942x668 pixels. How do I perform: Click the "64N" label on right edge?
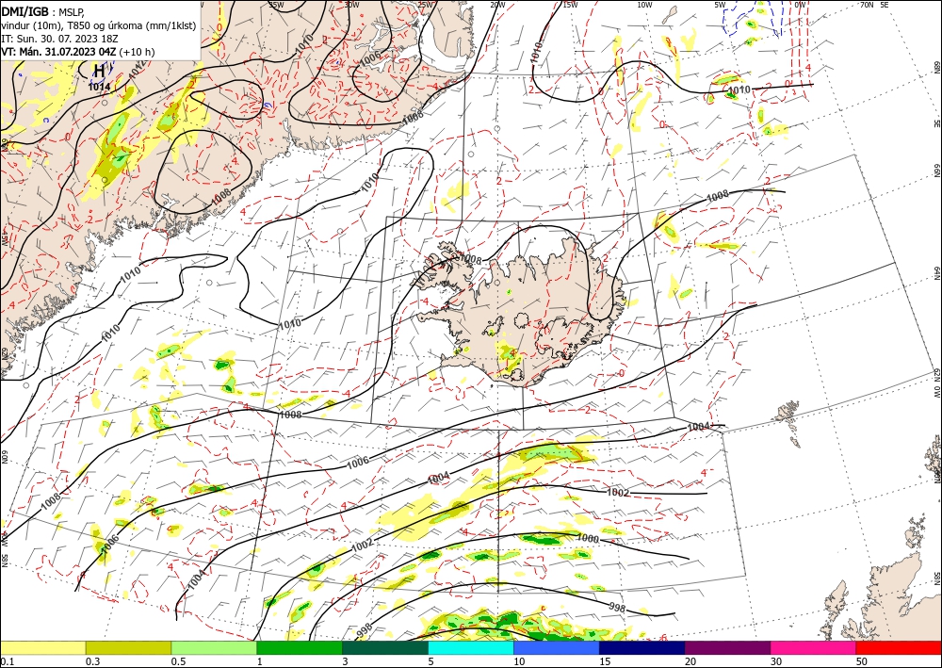pyautogui.click(x=936, y=273)
